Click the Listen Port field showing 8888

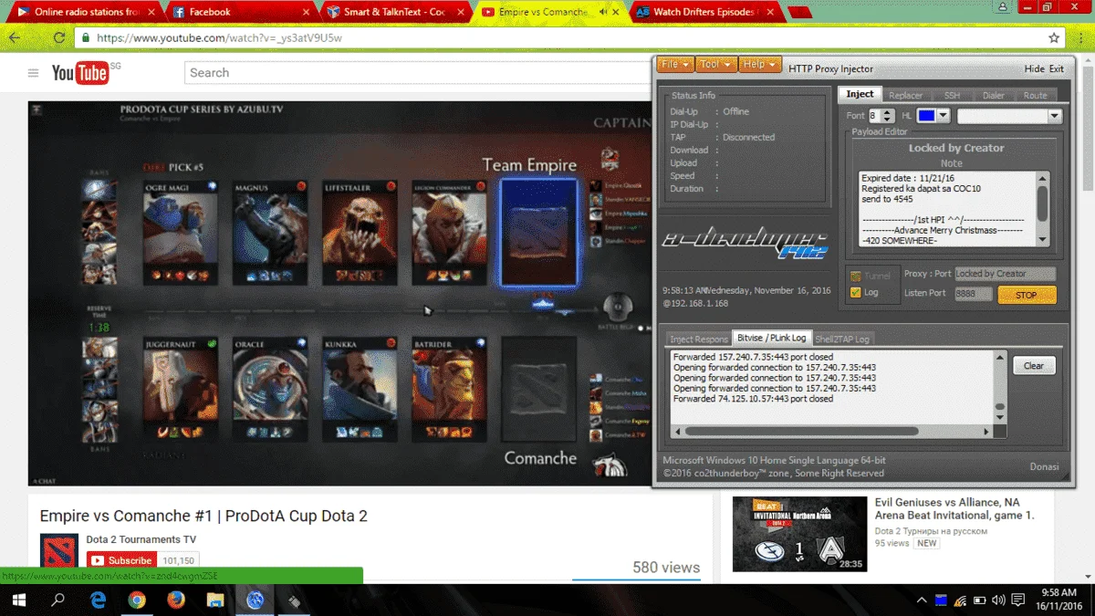[x=973, y=294]
